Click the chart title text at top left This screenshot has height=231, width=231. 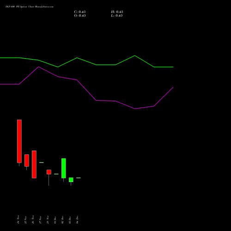(x=30, y=7)
